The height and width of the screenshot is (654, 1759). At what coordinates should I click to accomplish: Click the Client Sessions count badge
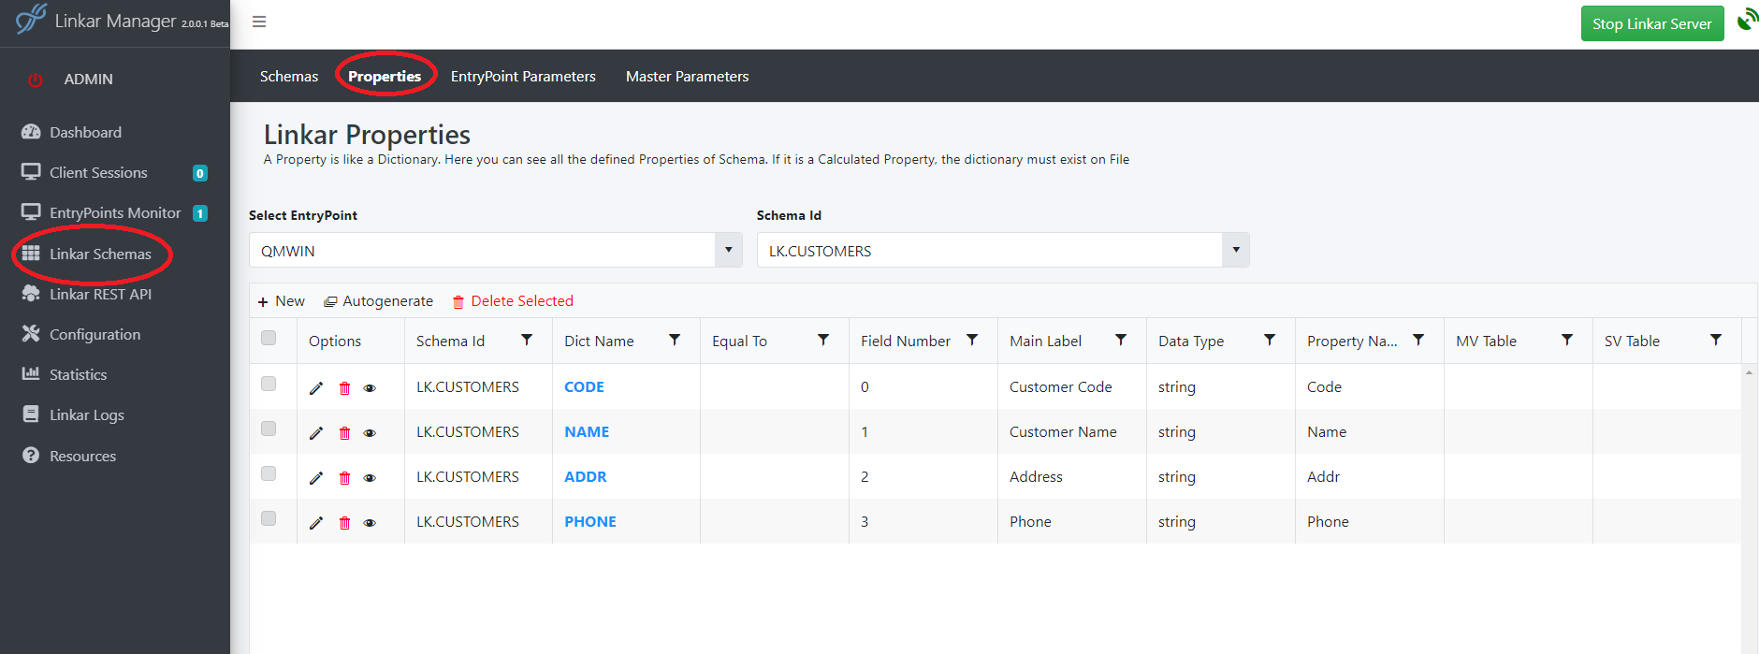(x=200, y=173)
